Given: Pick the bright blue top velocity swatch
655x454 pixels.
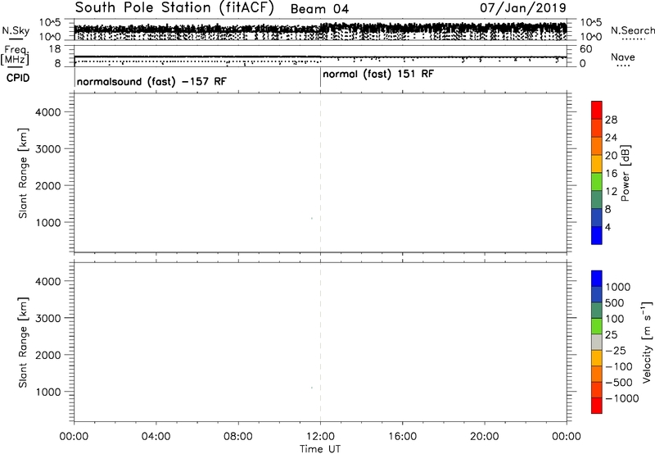Looking at the screenshot, I should click(x=597, y=279).
